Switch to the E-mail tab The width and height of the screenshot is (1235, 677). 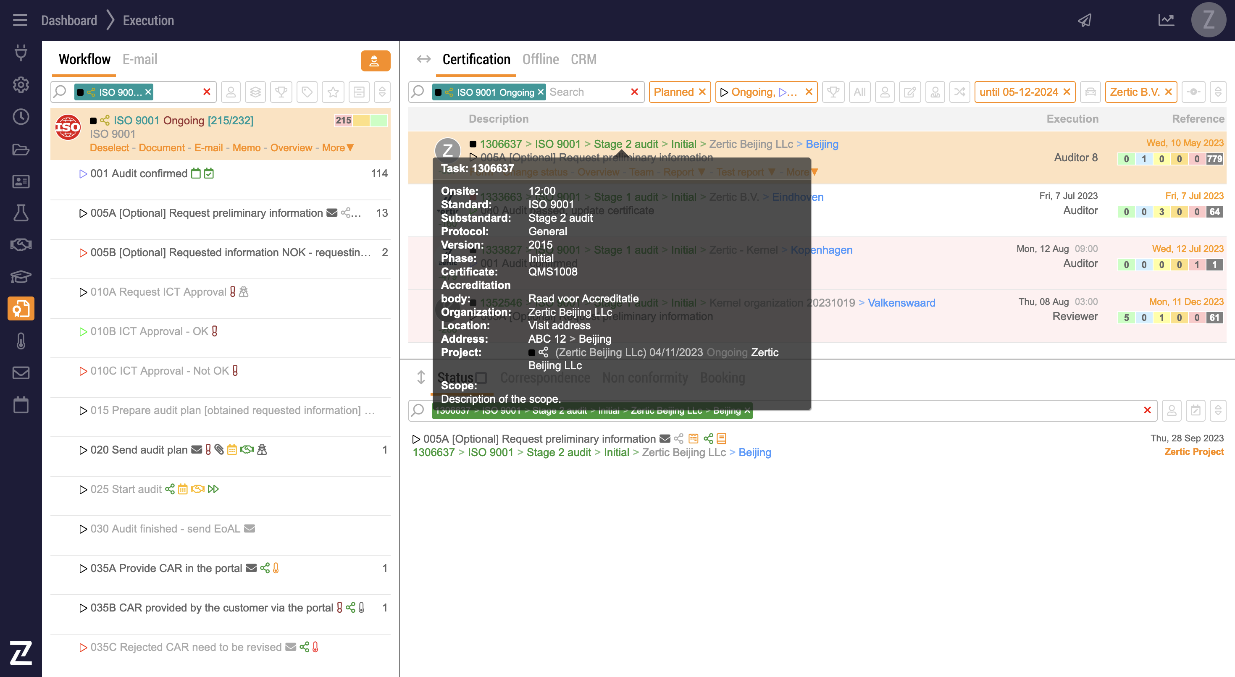(139, 60)
